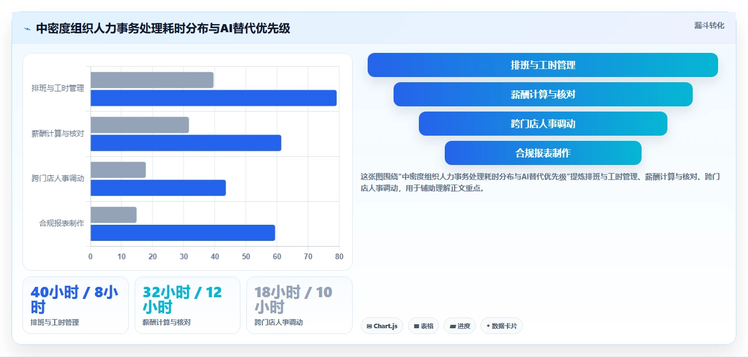The height and width of the screenshot is (357, 748).
Task: Select the 合规报表制作 funnel stage
Action: pos(543,153)
